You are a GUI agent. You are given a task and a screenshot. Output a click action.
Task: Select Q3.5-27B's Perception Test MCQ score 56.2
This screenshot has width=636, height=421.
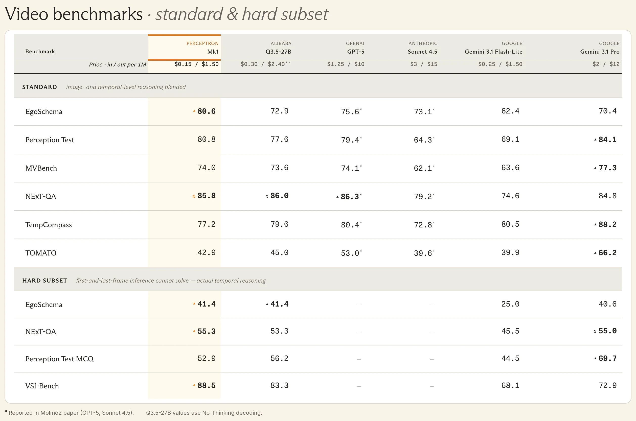279,358
